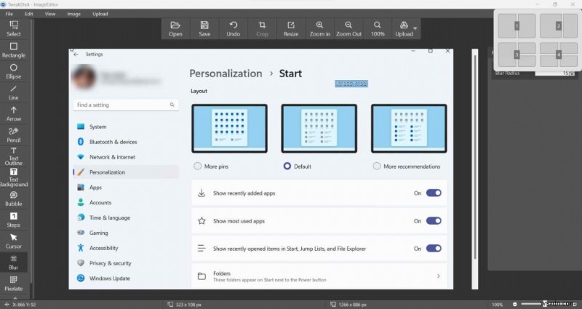The width and height of the screenshot is (582, 309).
Task: Open Bluetooth & devices in sidebar
Action: (126, 142)
